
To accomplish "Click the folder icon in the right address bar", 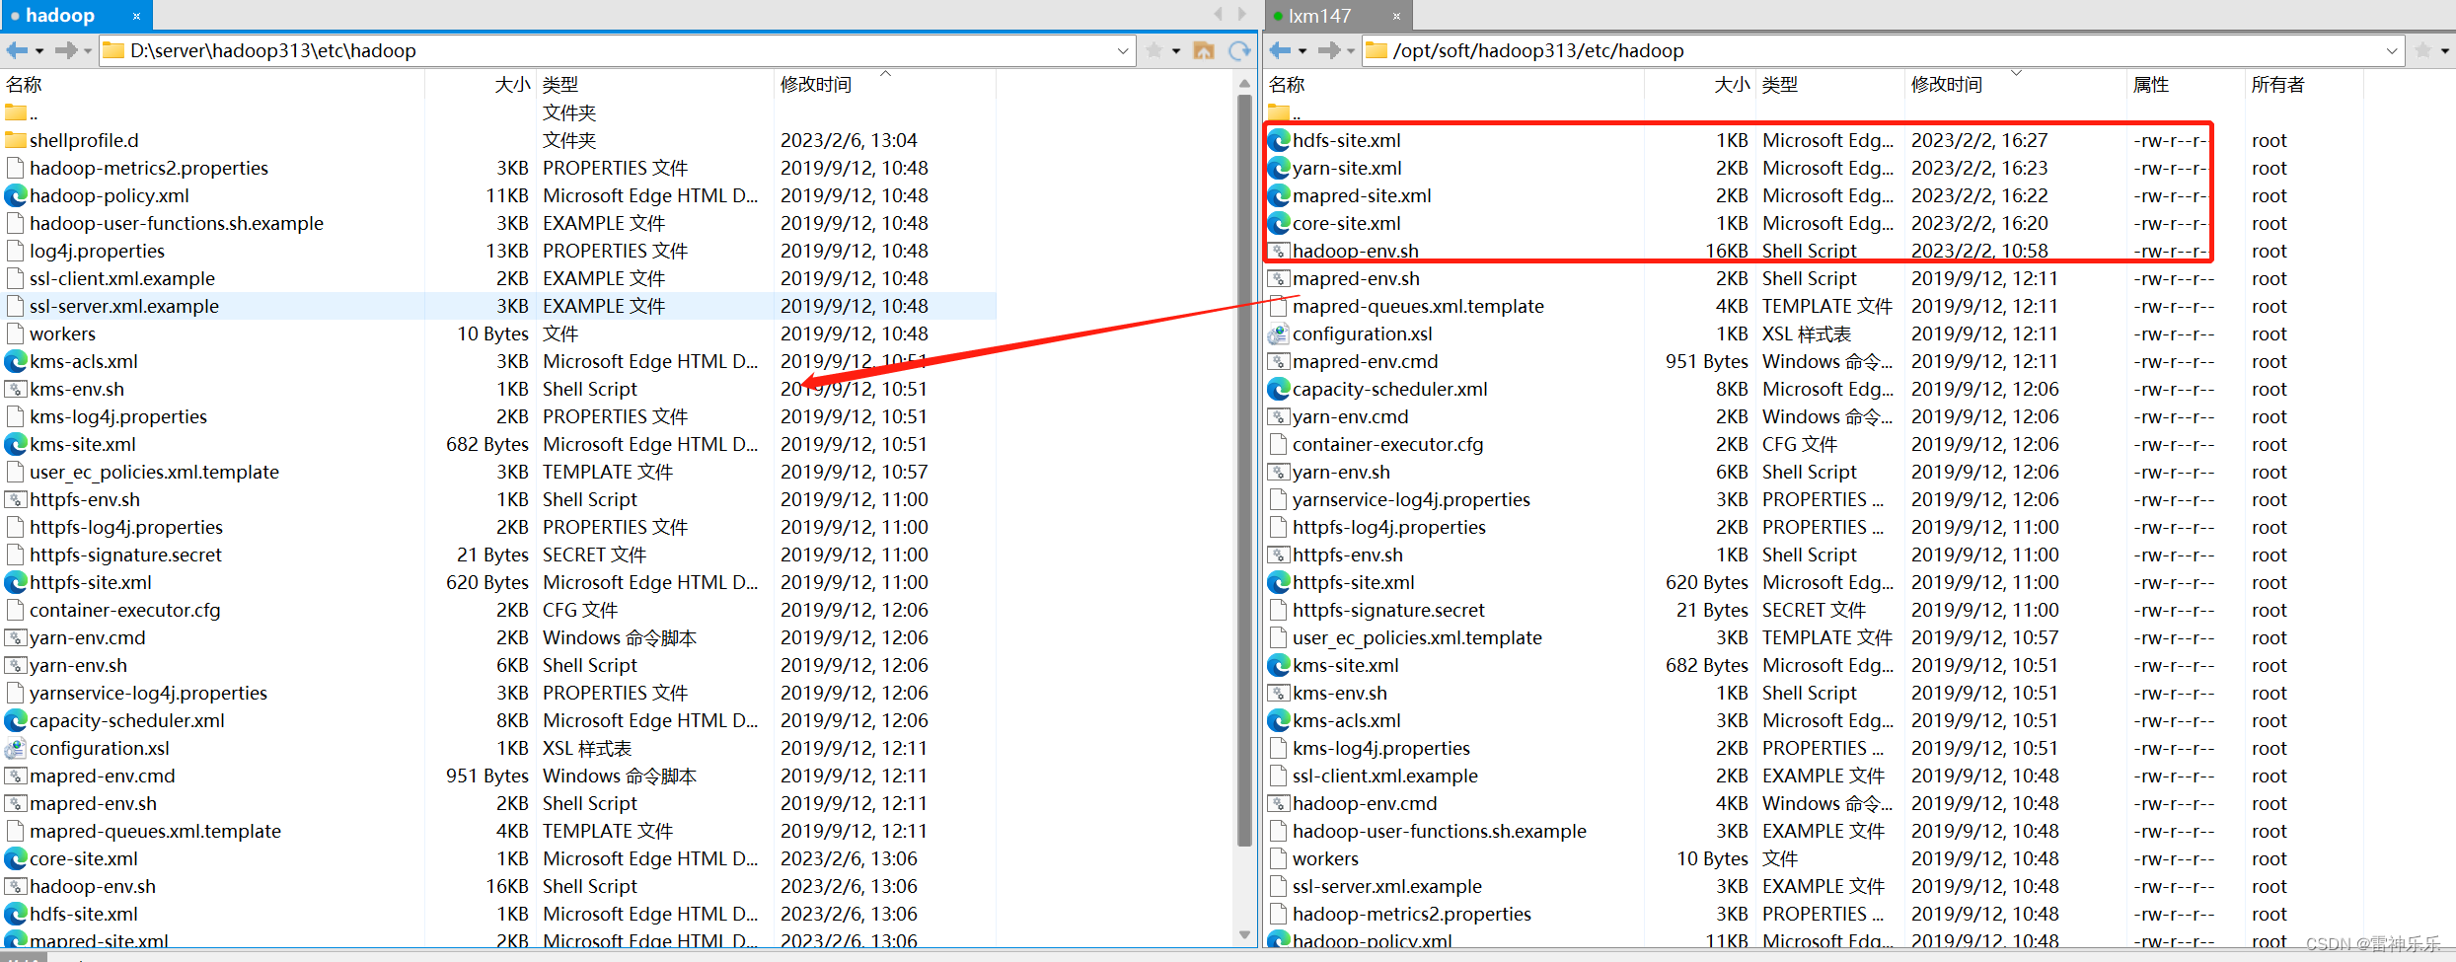I will 1375,50.
